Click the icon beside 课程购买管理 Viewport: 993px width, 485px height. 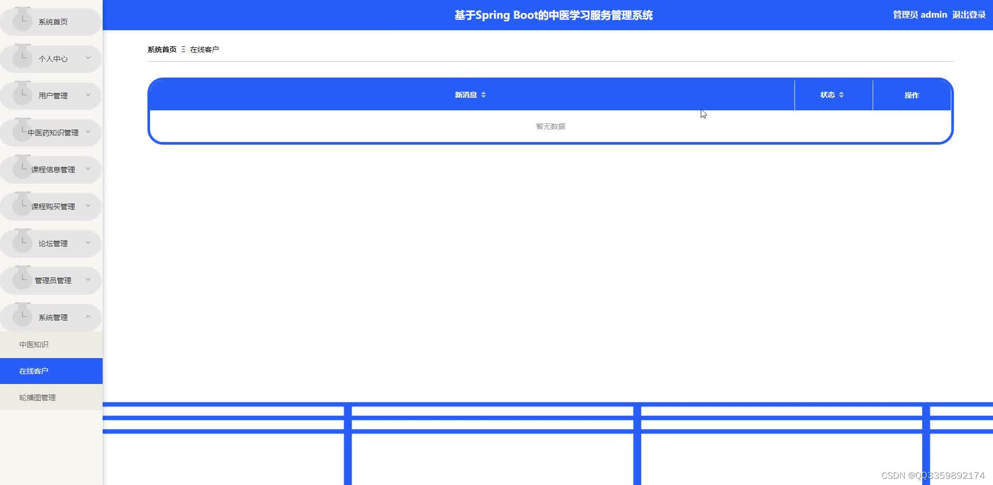point(22,205)
